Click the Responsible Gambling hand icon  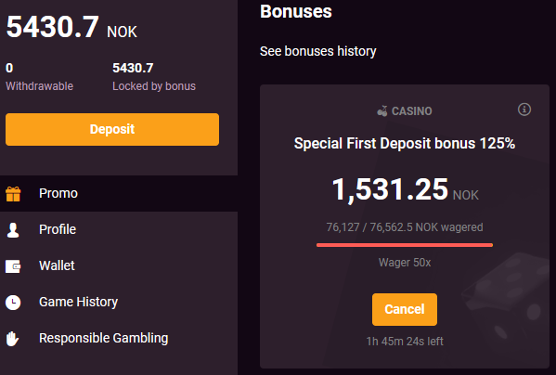tap(12, 339)
